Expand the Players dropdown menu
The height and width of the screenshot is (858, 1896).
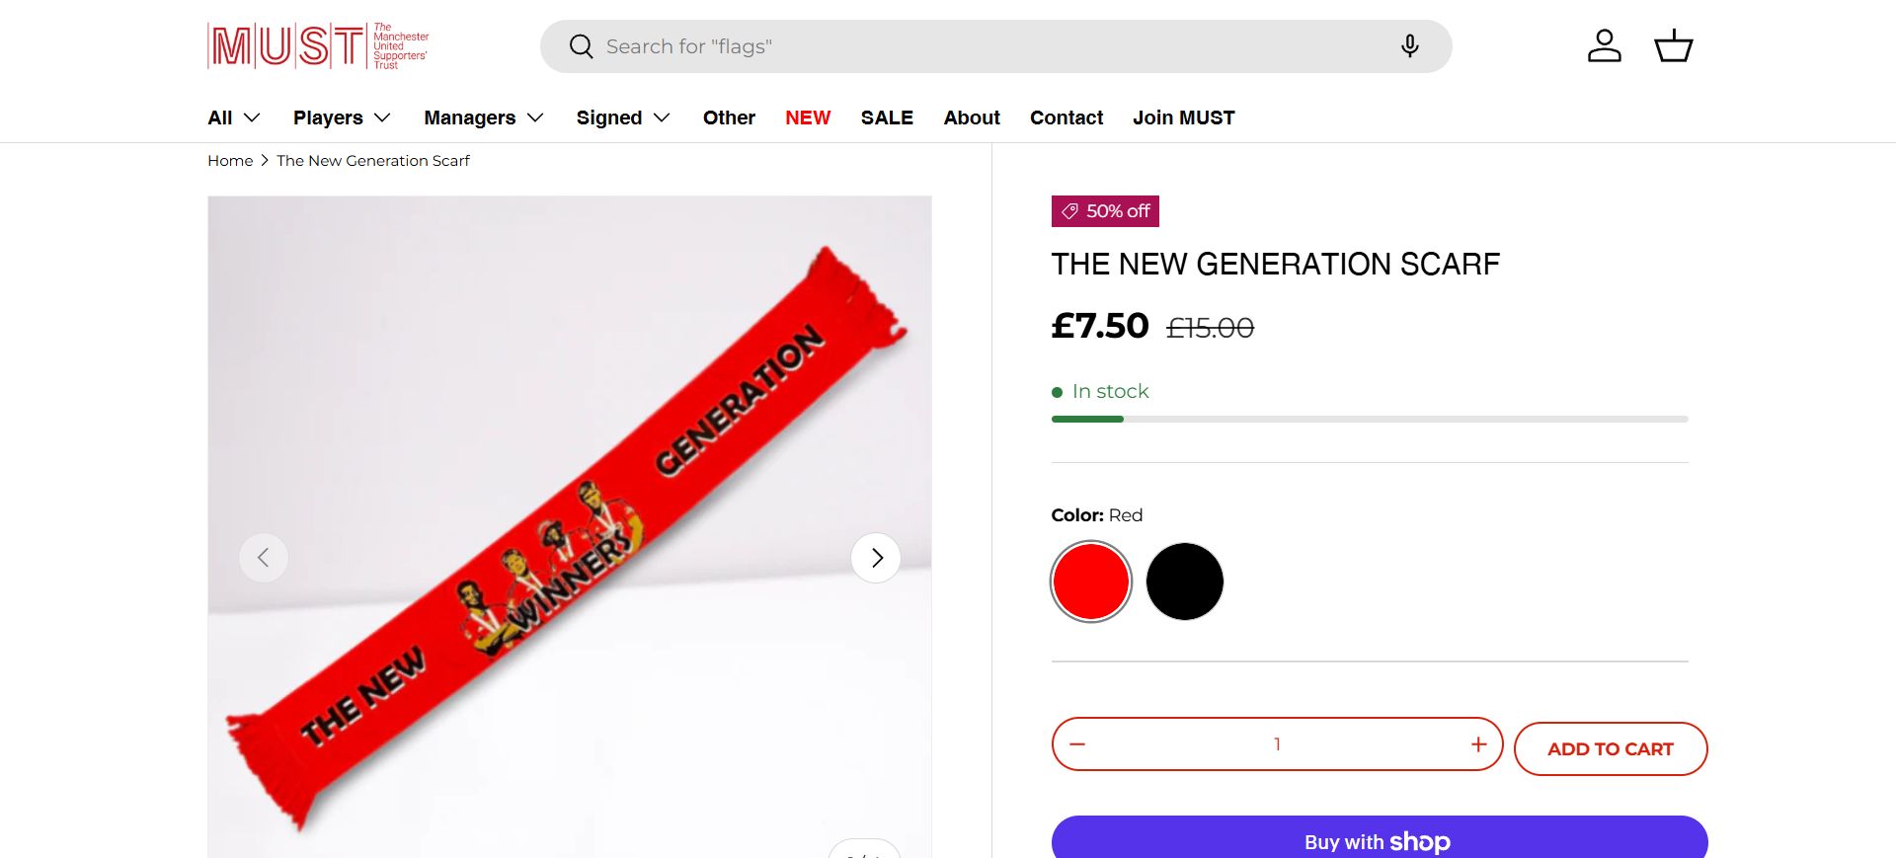(x=342, y=117)
